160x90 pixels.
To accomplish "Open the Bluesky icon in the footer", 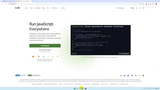I will pyautogui.click(x=132, y=75).
